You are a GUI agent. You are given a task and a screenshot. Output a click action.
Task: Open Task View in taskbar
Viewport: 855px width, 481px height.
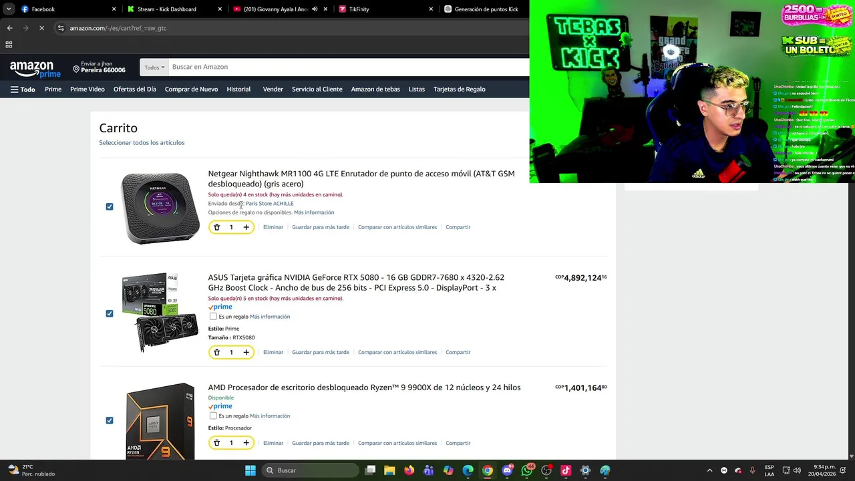(370, 470)
